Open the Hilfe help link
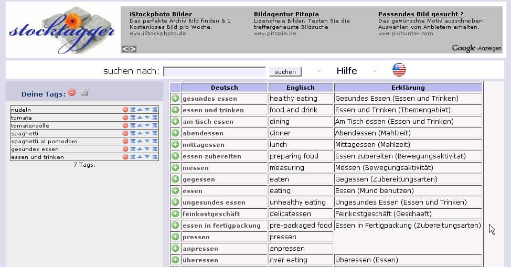Image resolution: width=511 pixels, height=267 pixels. [x=346, y=71]
